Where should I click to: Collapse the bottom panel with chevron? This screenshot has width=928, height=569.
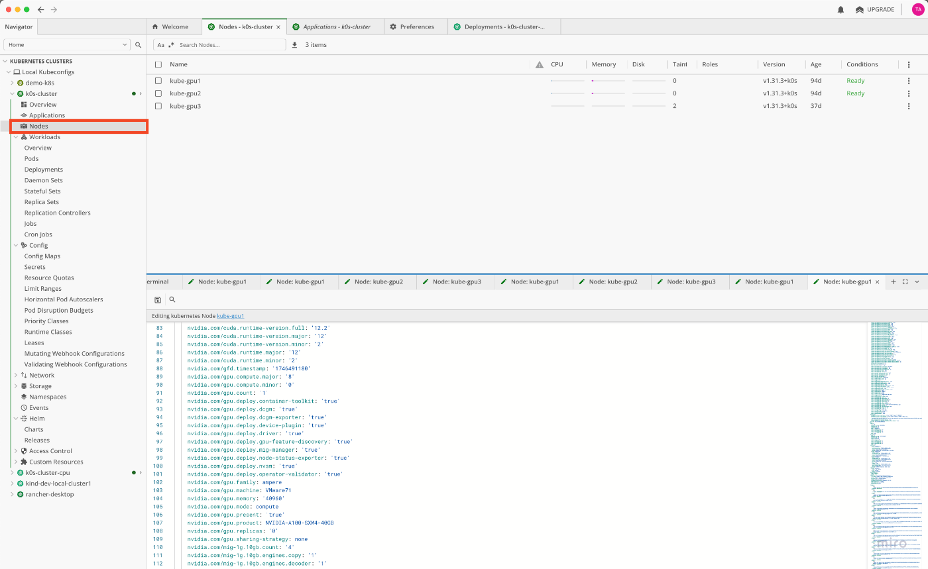917,282
